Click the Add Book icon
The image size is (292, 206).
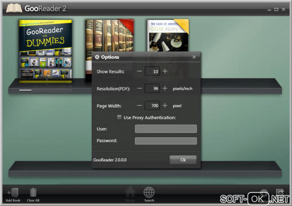13,193
